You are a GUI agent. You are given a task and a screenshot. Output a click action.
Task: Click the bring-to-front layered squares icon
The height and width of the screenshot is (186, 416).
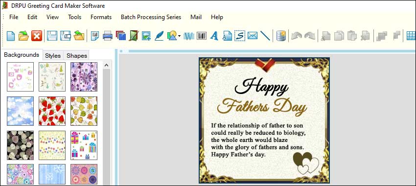[382, 36]
